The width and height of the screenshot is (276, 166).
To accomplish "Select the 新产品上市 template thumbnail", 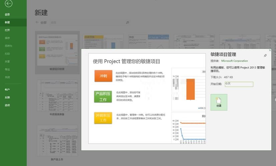I will pos(57,143).
